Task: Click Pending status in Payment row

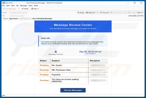Action: 44,75
